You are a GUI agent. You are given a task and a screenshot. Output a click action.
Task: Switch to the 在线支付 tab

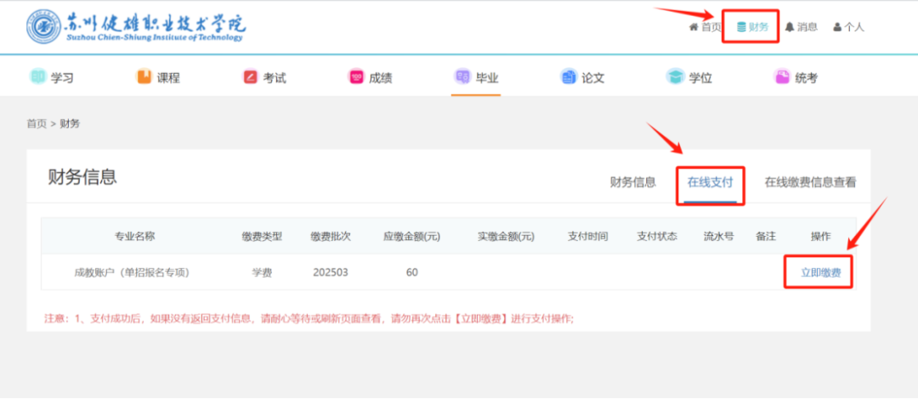coord(710,182)
